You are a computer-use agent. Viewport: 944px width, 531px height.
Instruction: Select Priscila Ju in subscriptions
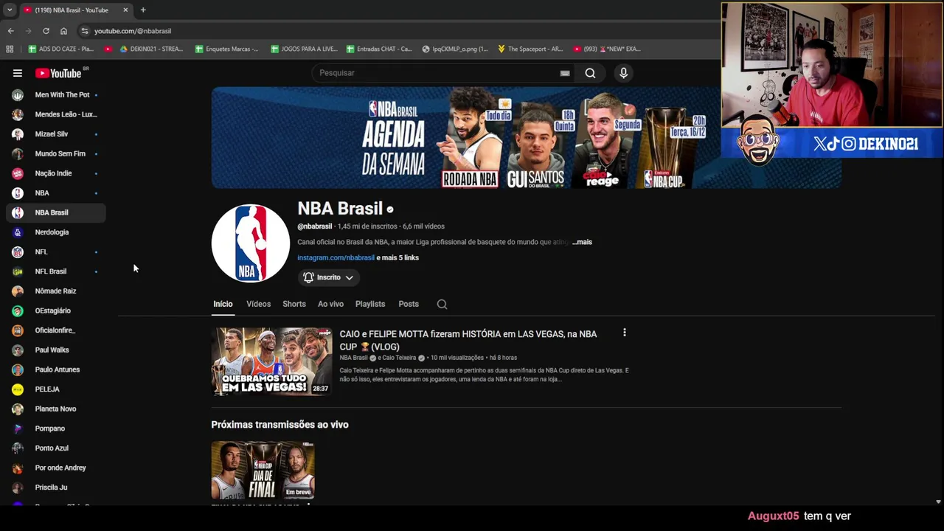[56, 487]
